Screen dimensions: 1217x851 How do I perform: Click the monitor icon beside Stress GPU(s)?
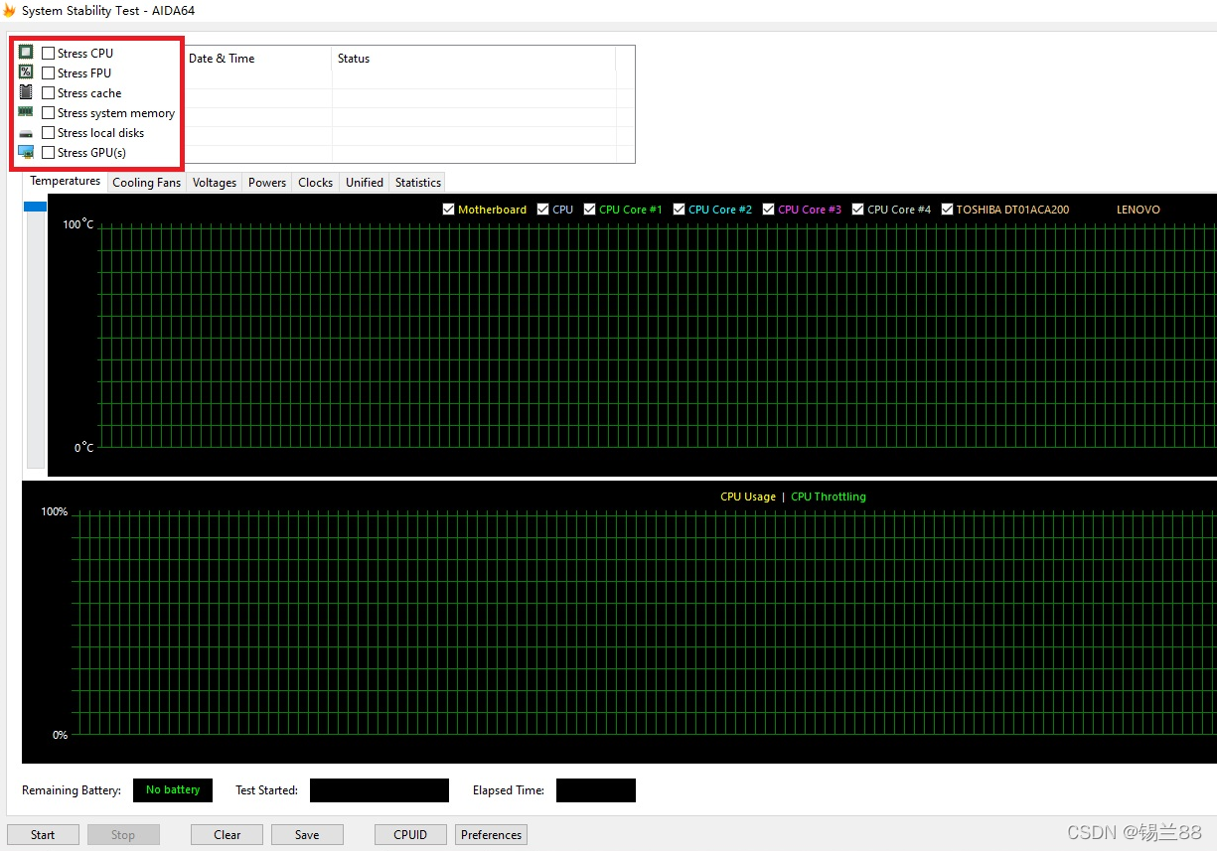point(26,152)
